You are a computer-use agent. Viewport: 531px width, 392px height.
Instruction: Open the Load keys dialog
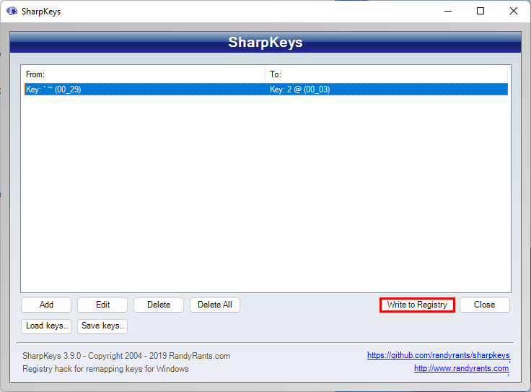click(46, 326)
